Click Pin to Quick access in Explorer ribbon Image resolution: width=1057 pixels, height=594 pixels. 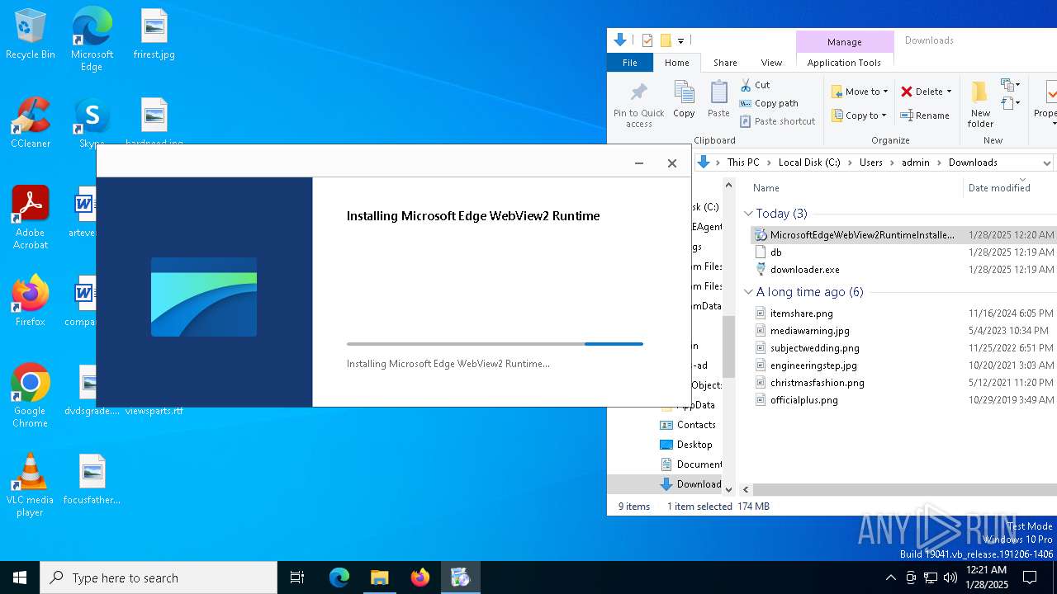[638, 105]
